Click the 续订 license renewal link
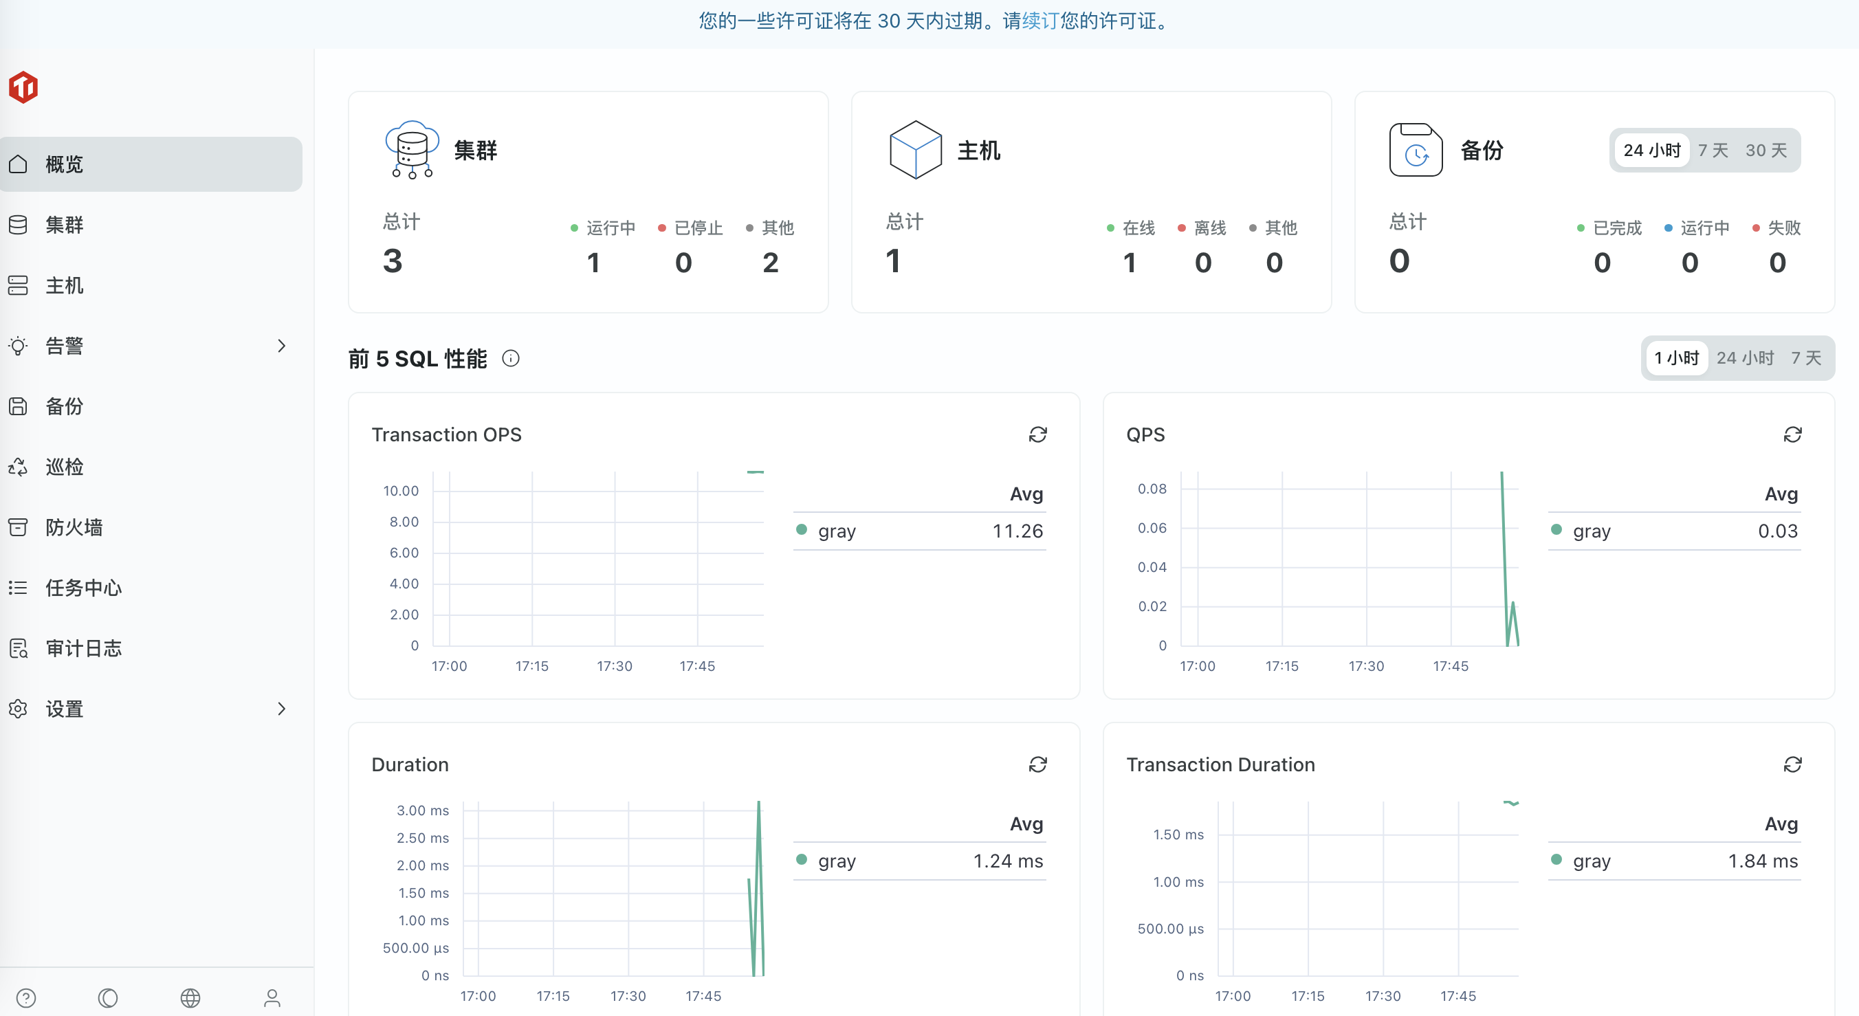 pyautogui.click(x=1040, y=21)
